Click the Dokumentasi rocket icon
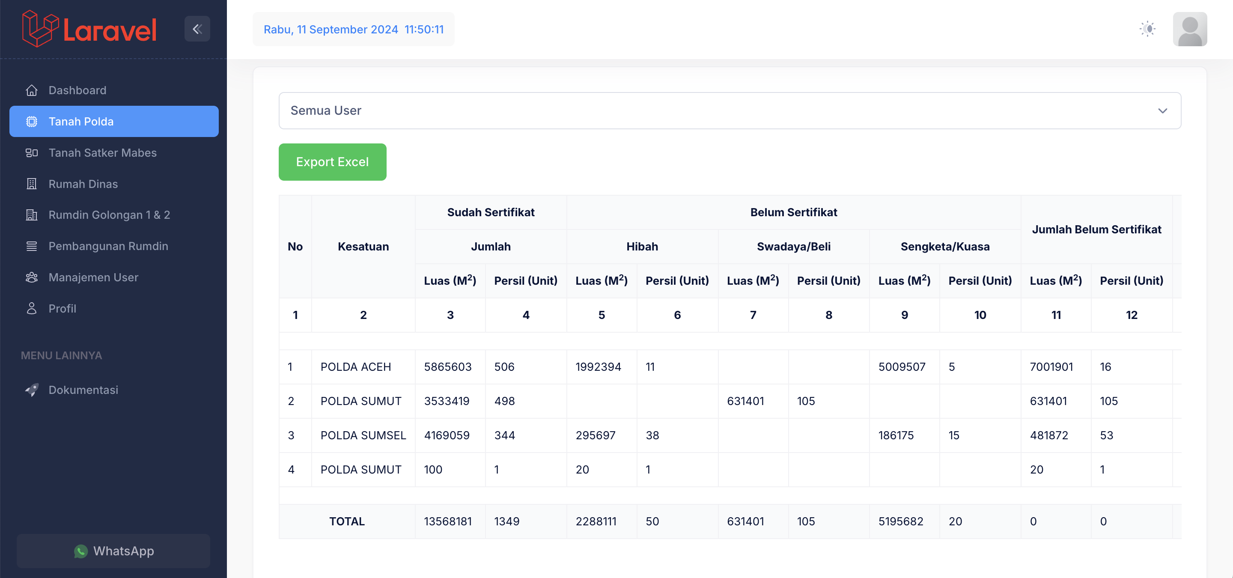This screenshot has height=578, width=1233. pyautogui.click(x=32, y=390)
